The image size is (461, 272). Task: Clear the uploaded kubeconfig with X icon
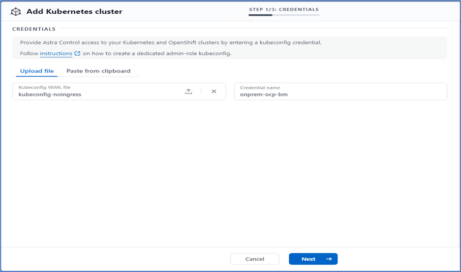pos(214,91)
